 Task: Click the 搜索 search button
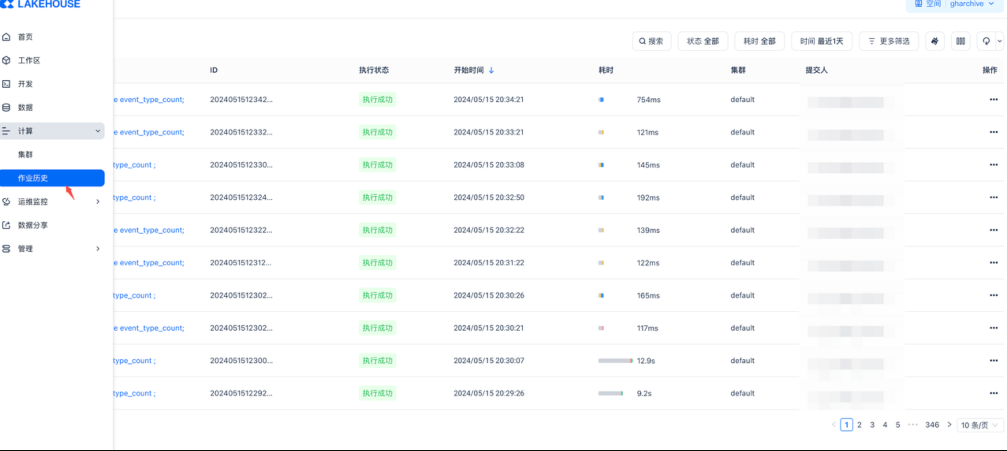(651, 41)
